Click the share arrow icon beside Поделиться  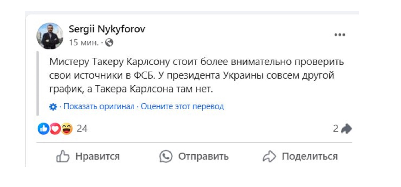pos(269,156)
